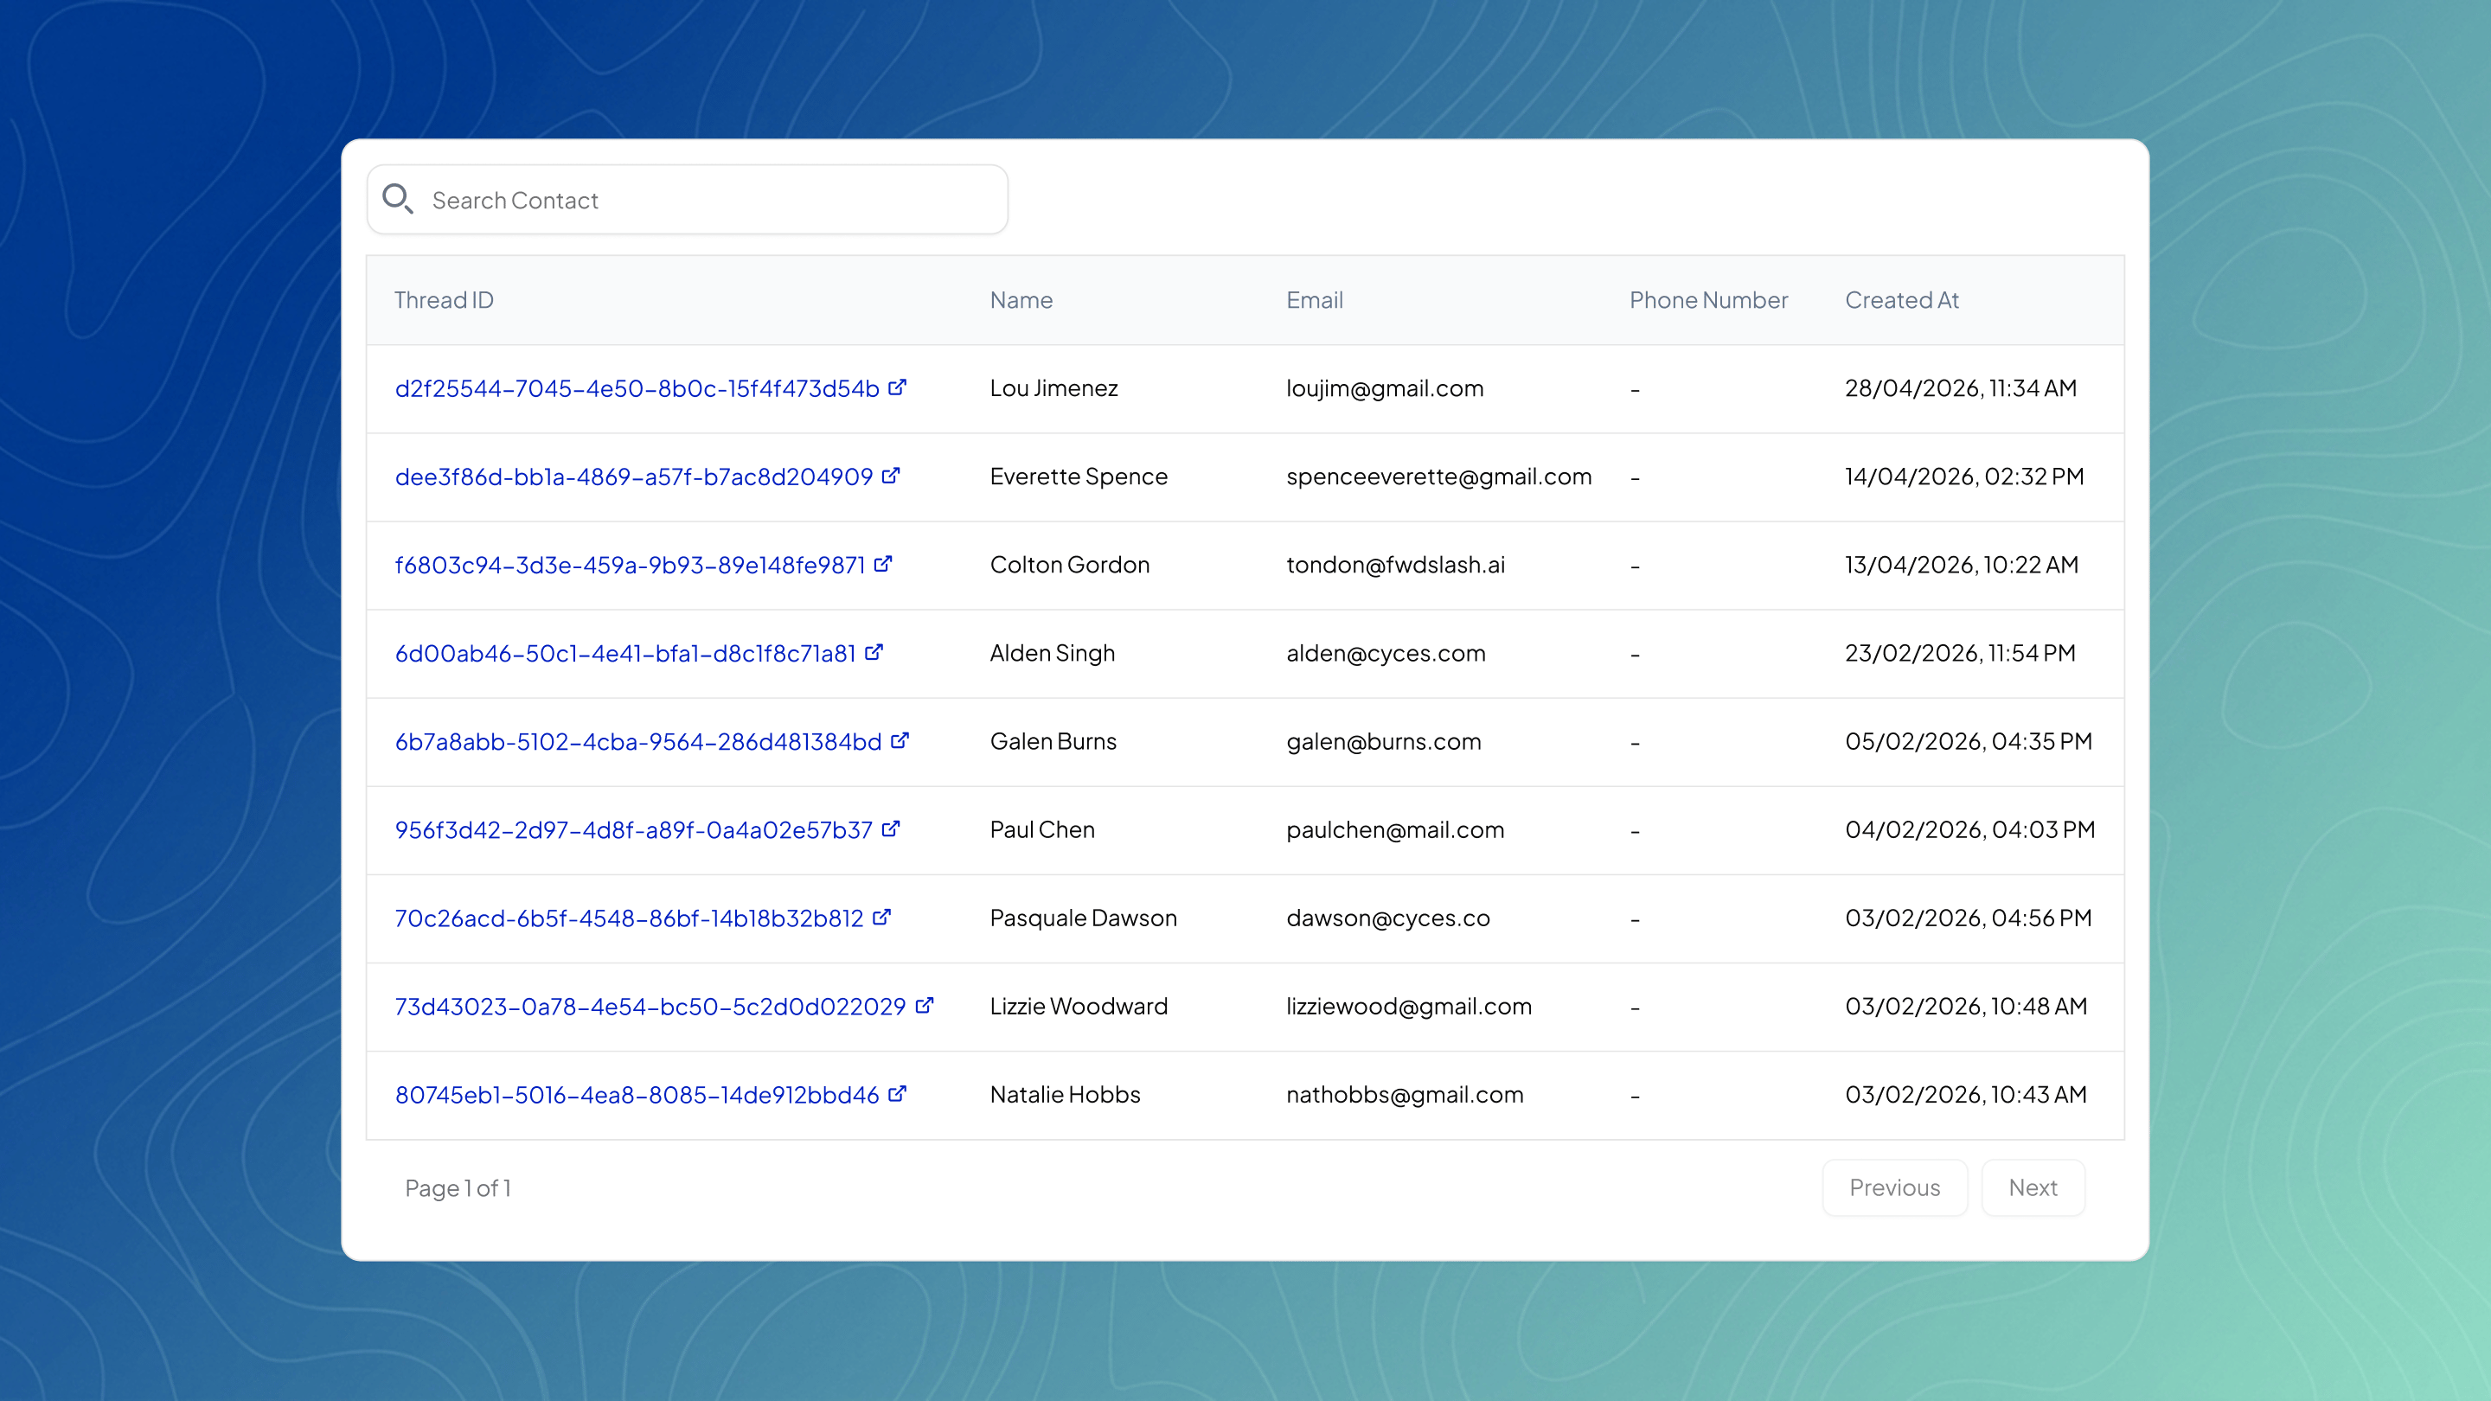Click email lizziewood@gmail.com
Image resolution: width=2491 pixels, height=1401 pixels.
[x=1409, y=1007]
